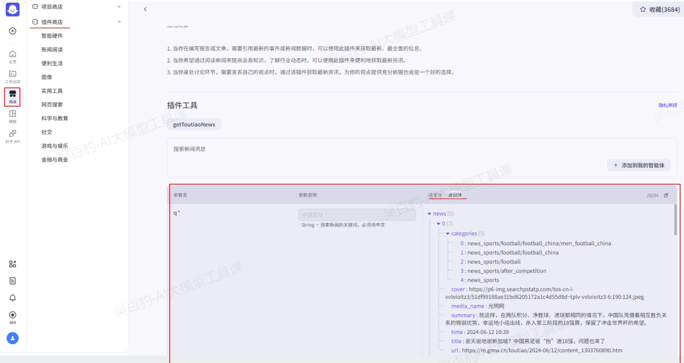This screenshot has width=684, height=363.
Task: Click 添加到我的智能体 button
Action: (x=638, y=166)
